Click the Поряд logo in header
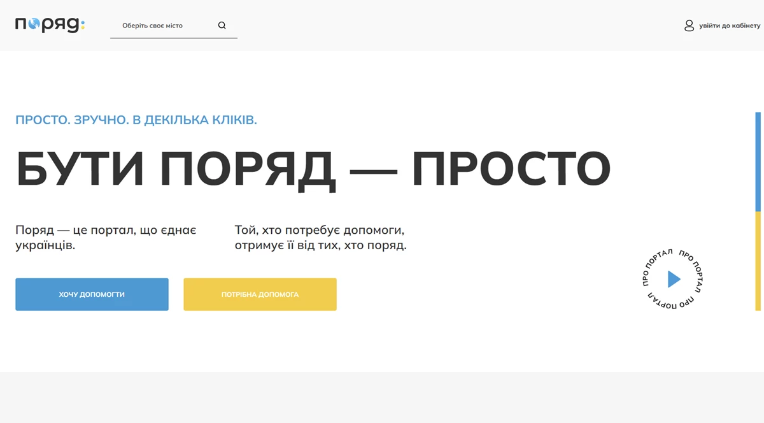Viewport: 764px width, 423px height. [50, 25]
